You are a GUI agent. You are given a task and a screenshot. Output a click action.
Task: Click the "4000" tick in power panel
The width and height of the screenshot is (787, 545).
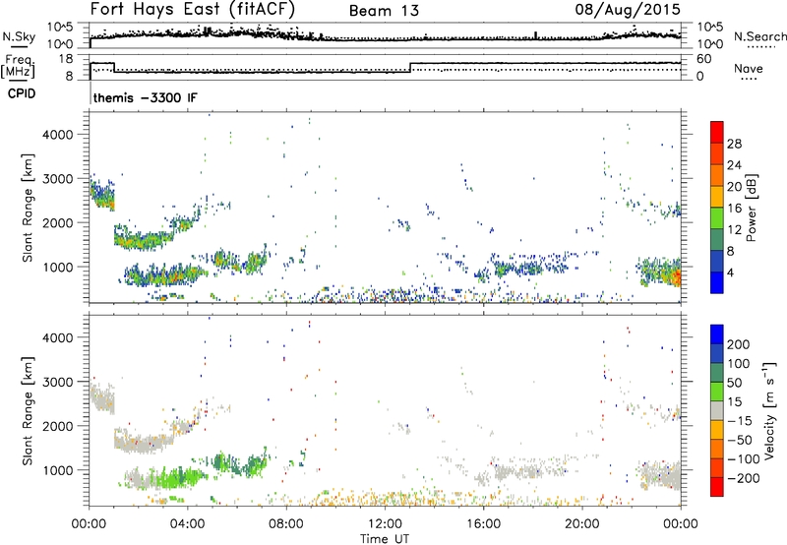tap(57, 135)
